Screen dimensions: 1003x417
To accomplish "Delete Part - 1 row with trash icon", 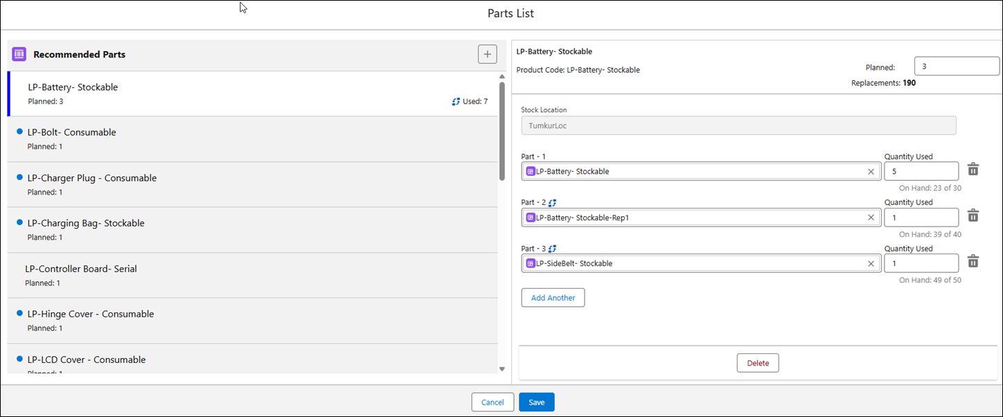I will tap(973, 169).
